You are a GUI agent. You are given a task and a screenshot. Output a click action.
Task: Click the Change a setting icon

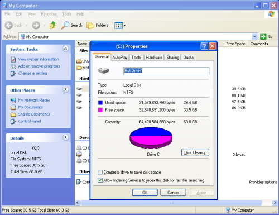(13, 73)
